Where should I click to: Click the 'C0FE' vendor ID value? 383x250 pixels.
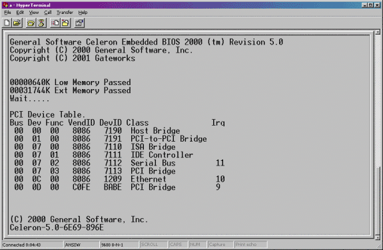[x=81, y=187]
